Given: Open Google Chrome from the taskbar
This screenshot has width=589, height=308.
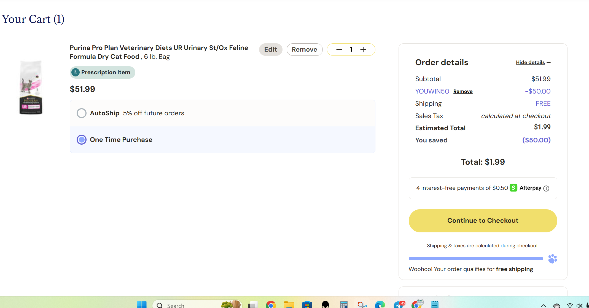Looking at the screenshot, I should (x=271, y=305).
